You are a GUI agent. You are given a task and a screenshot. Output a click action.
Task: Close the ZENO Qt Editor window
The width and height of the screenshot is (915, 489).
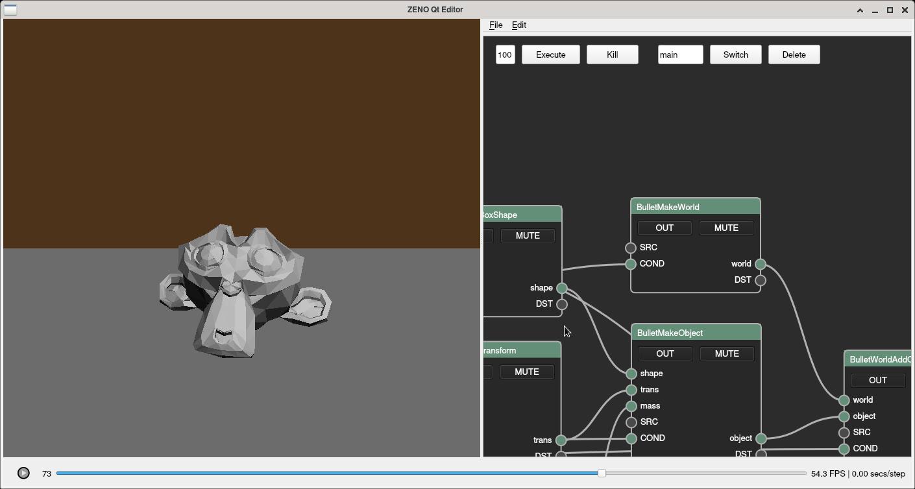[905, 10]
